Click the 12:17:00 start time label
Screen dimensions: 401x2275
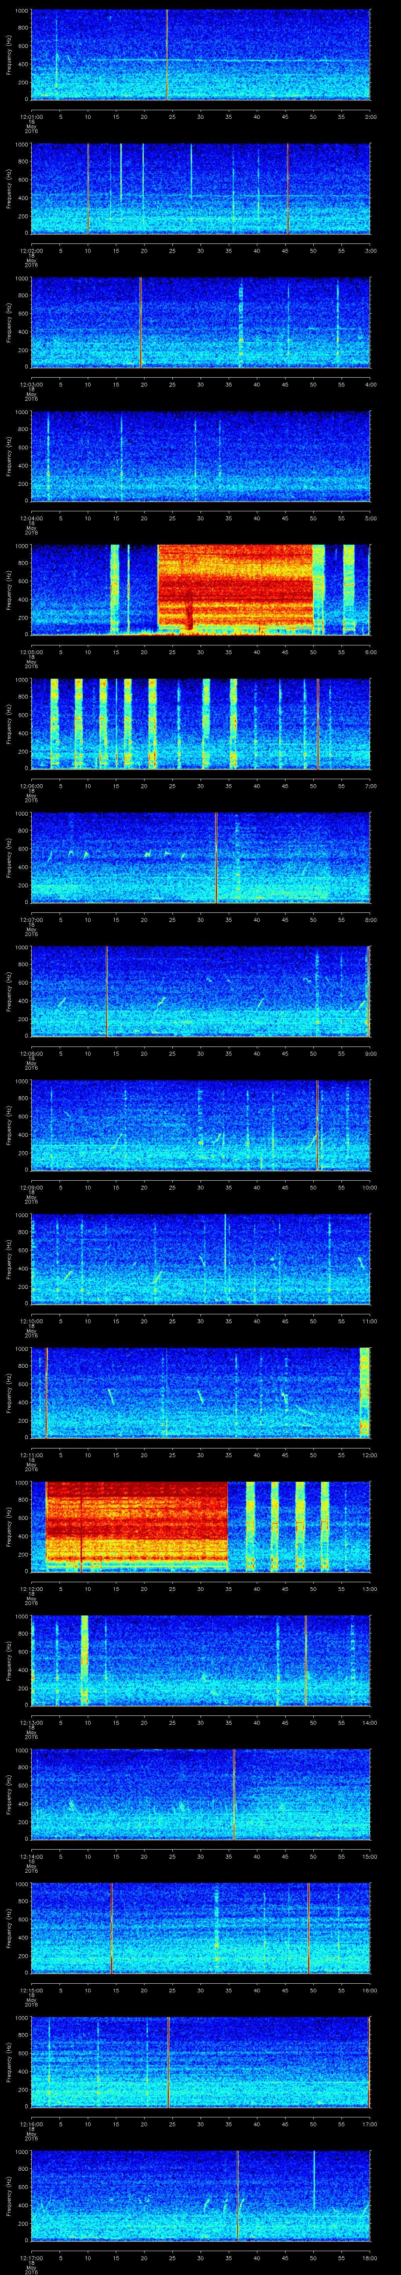(x=31, y=2258)
